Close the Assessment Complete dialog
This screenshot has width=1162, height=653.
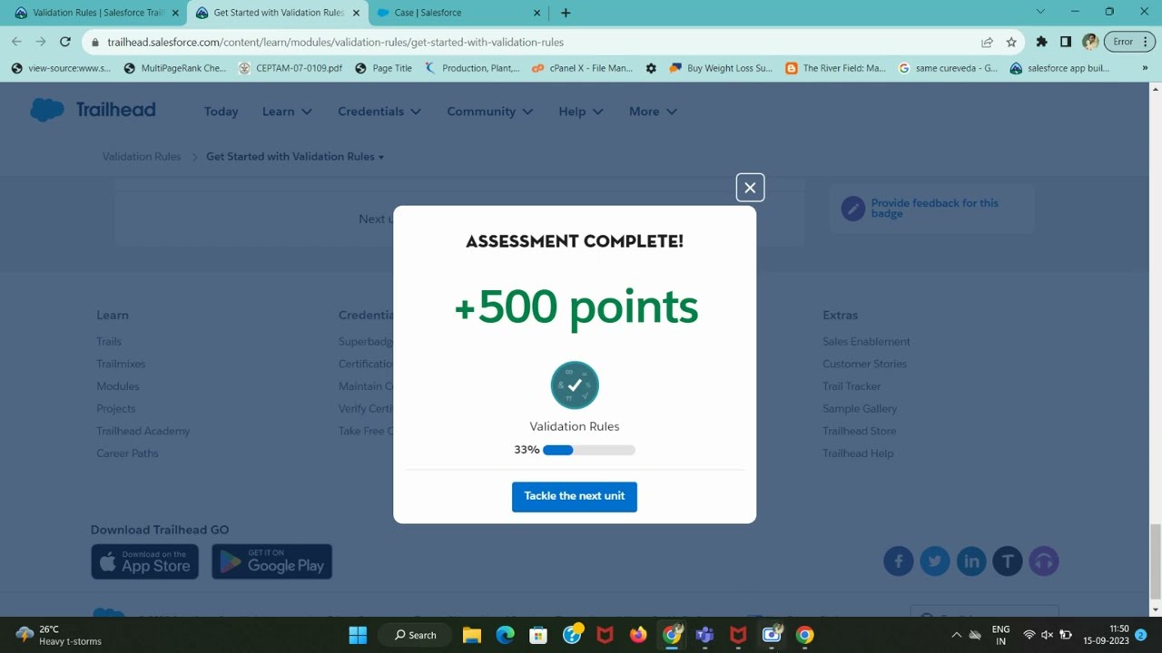pyautogui.click(x=750, y=188)
